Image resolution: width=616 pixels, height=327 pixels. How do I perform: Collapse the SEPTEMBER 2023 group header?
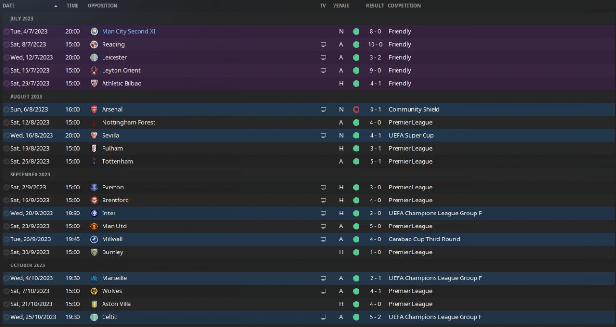click(x=30, y=175)
